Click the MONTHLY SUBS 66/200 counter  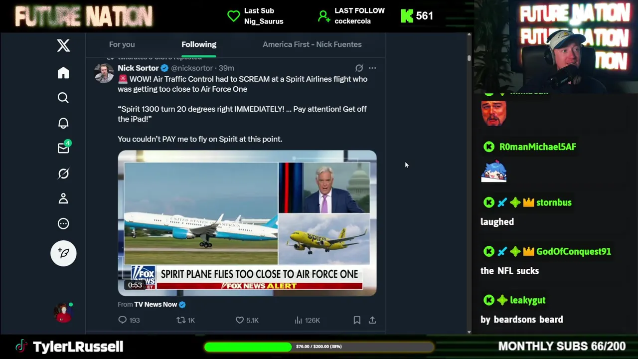pyautogui.click(x=562, y=346)
